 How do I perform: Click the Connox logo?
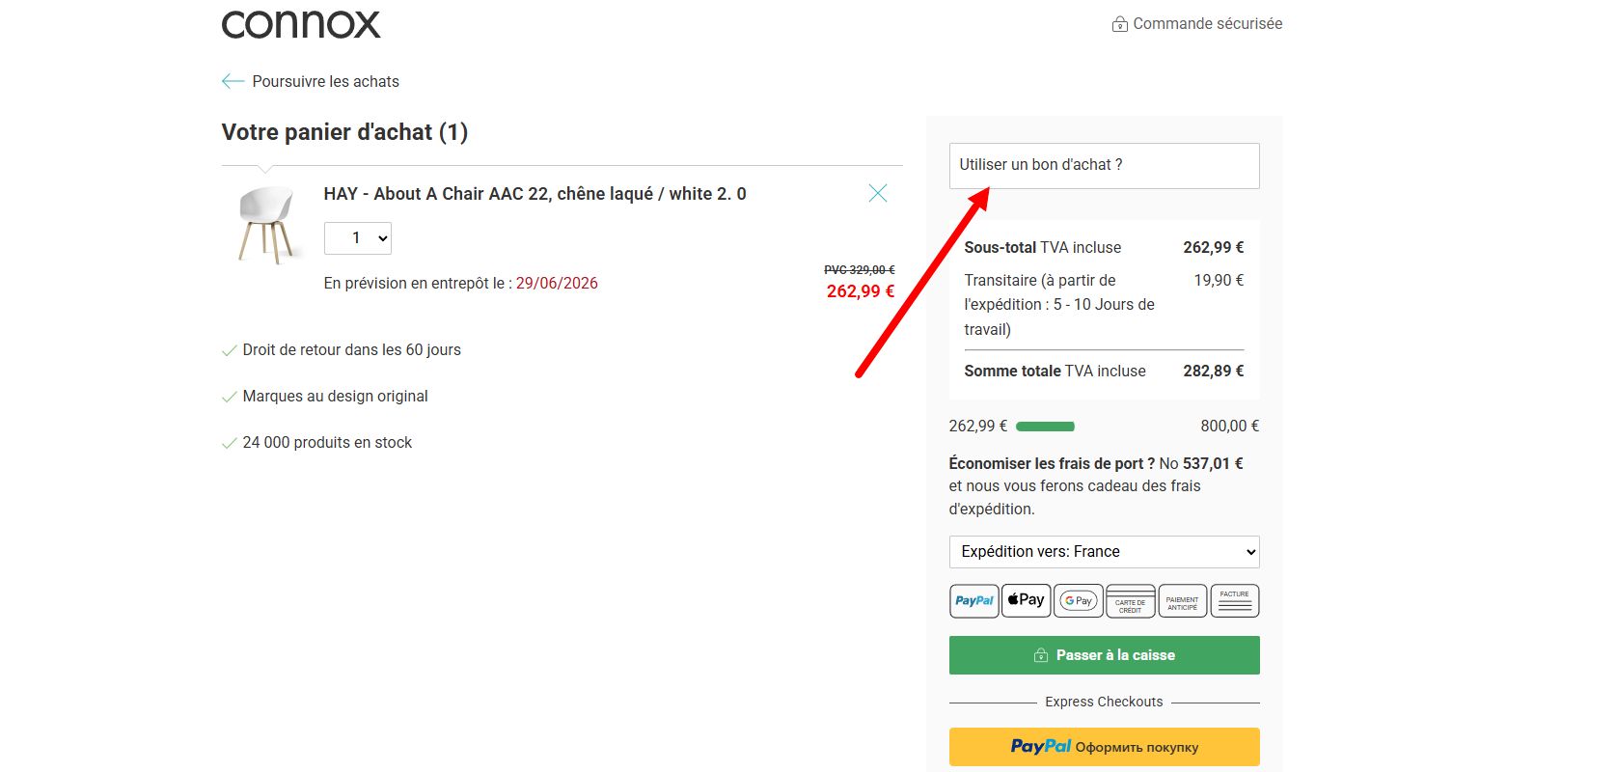pyautogui.click(x=301, y=24)
